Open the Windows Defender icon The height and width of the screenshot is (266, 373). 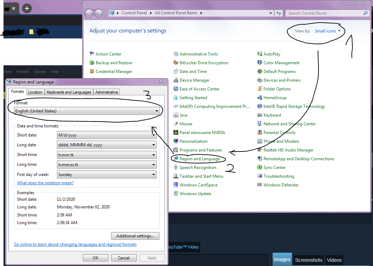pos(260,185)
